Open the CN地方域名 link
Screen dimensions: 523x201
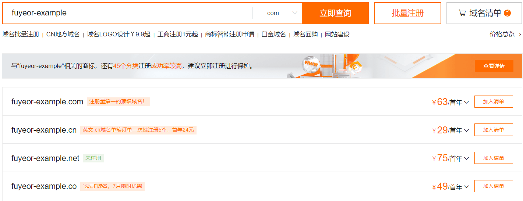tap(63, 35)
